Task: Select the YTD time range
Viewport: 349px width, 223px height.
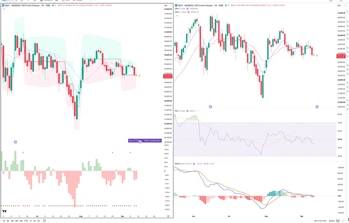Action: point(26,221)
